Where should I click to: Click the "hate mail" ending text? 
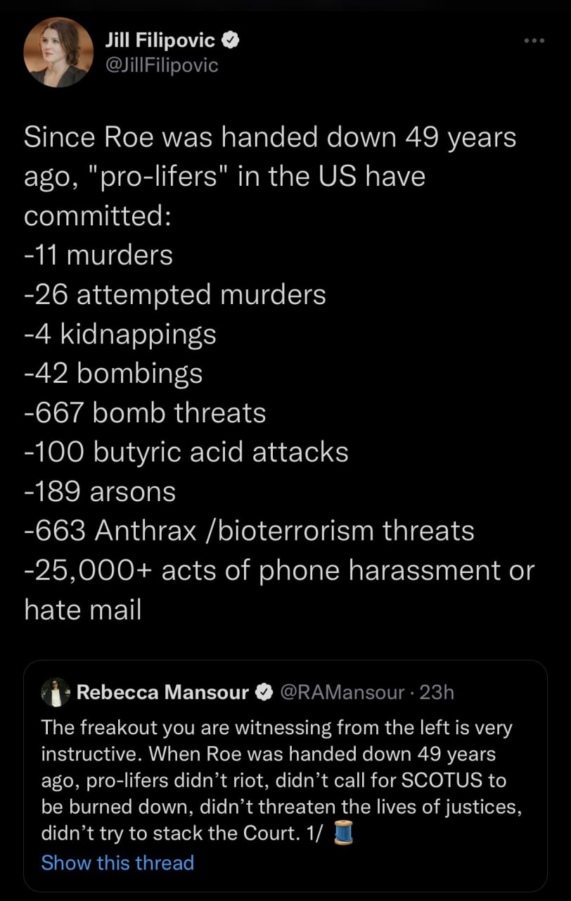[83, 610]
